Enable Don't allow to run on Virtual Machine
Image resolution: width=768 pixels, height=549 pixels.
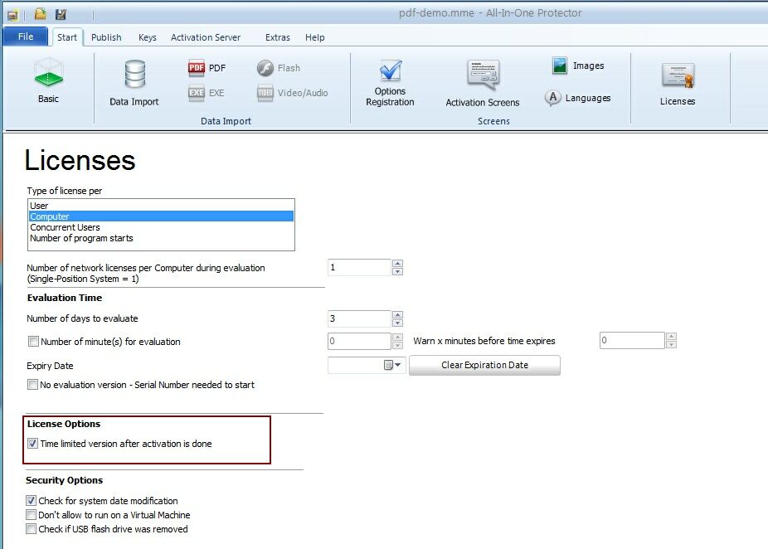tap(32, 515)
